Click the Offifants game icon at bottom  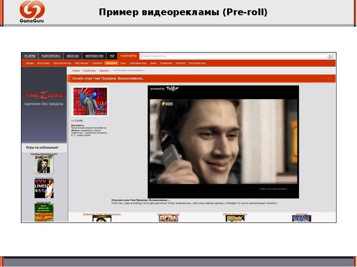[235, 218]
